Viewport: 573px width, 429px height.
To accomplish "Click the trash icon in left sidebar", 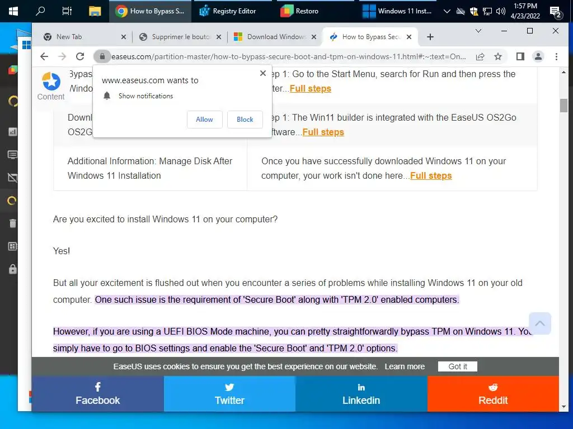I will (x=13, y=223).
